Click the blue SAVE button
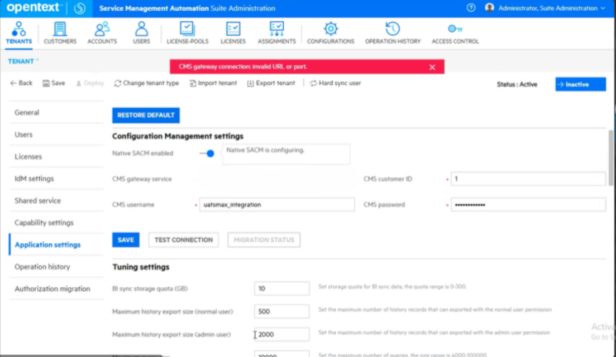This screenshot has width=616, height=357. point(126,240)
